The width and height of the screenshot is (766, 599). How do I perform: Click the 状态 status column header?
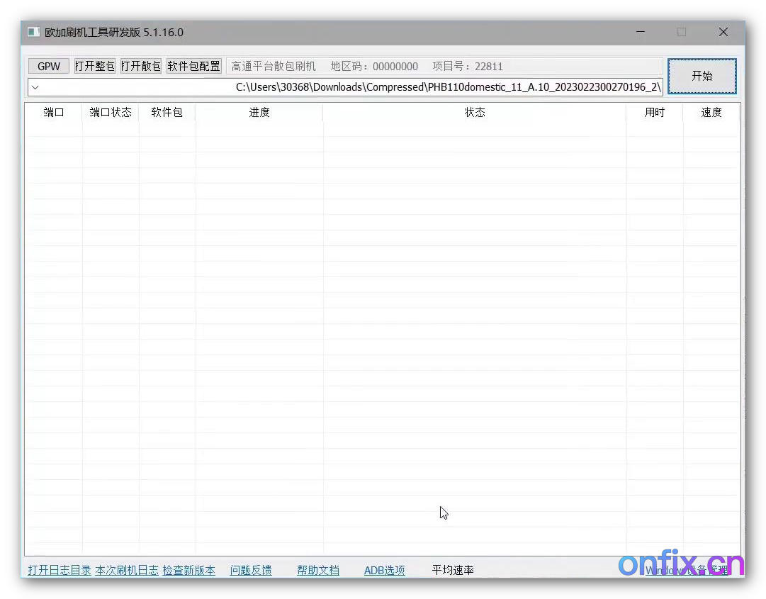pyautogui.click(x=475, y=112)
